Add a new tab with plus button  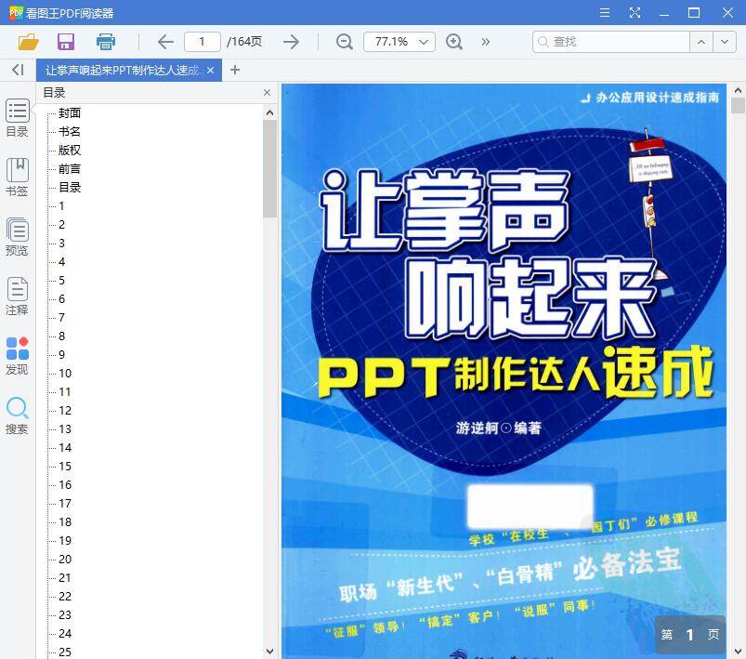234,70
